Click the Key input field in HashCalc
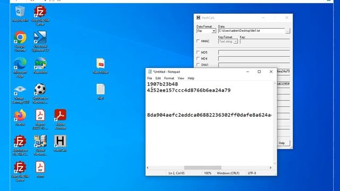This screenshot has width=340, height=191. click(x=265, y=41)
